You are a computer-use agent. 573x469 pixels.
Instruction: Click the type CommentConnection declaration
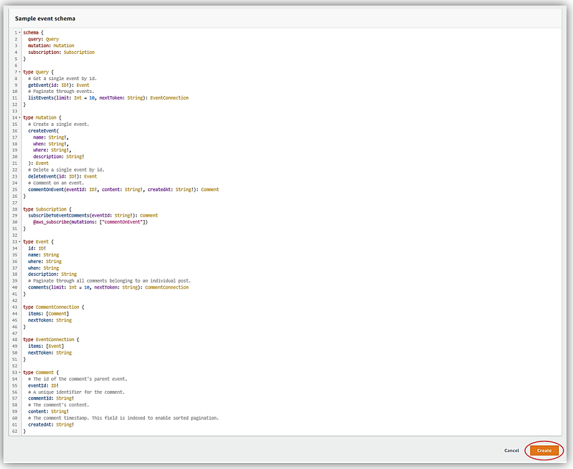tap(54, 307)
